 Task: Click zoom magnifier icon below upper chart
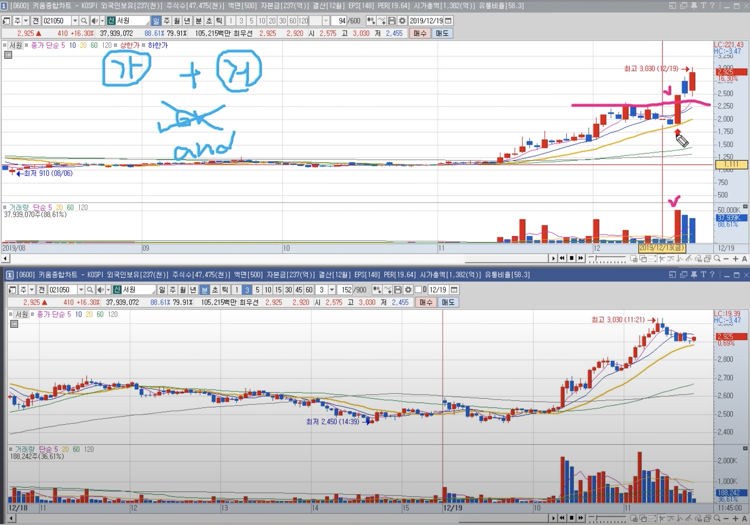[717, 259]
